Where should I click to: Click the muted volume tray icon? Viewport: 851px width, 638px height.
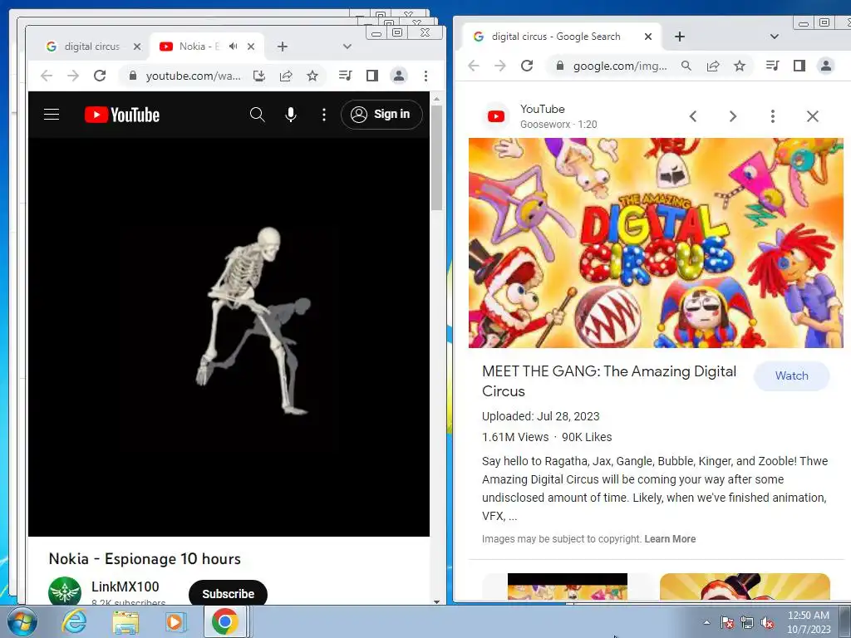[x=766, y=622]
